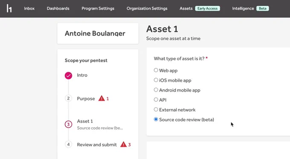
Task: Click the step 4 circle icon
Action: pyautogui.click(x=68, y=144)
